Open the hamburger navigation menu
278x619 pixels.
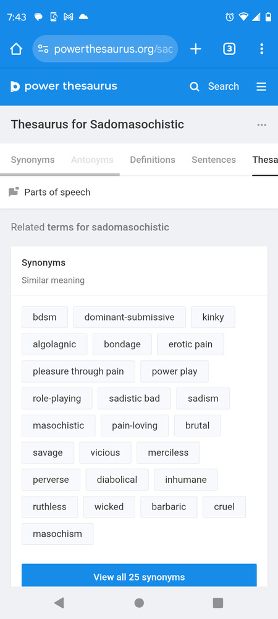pos(261,87)
